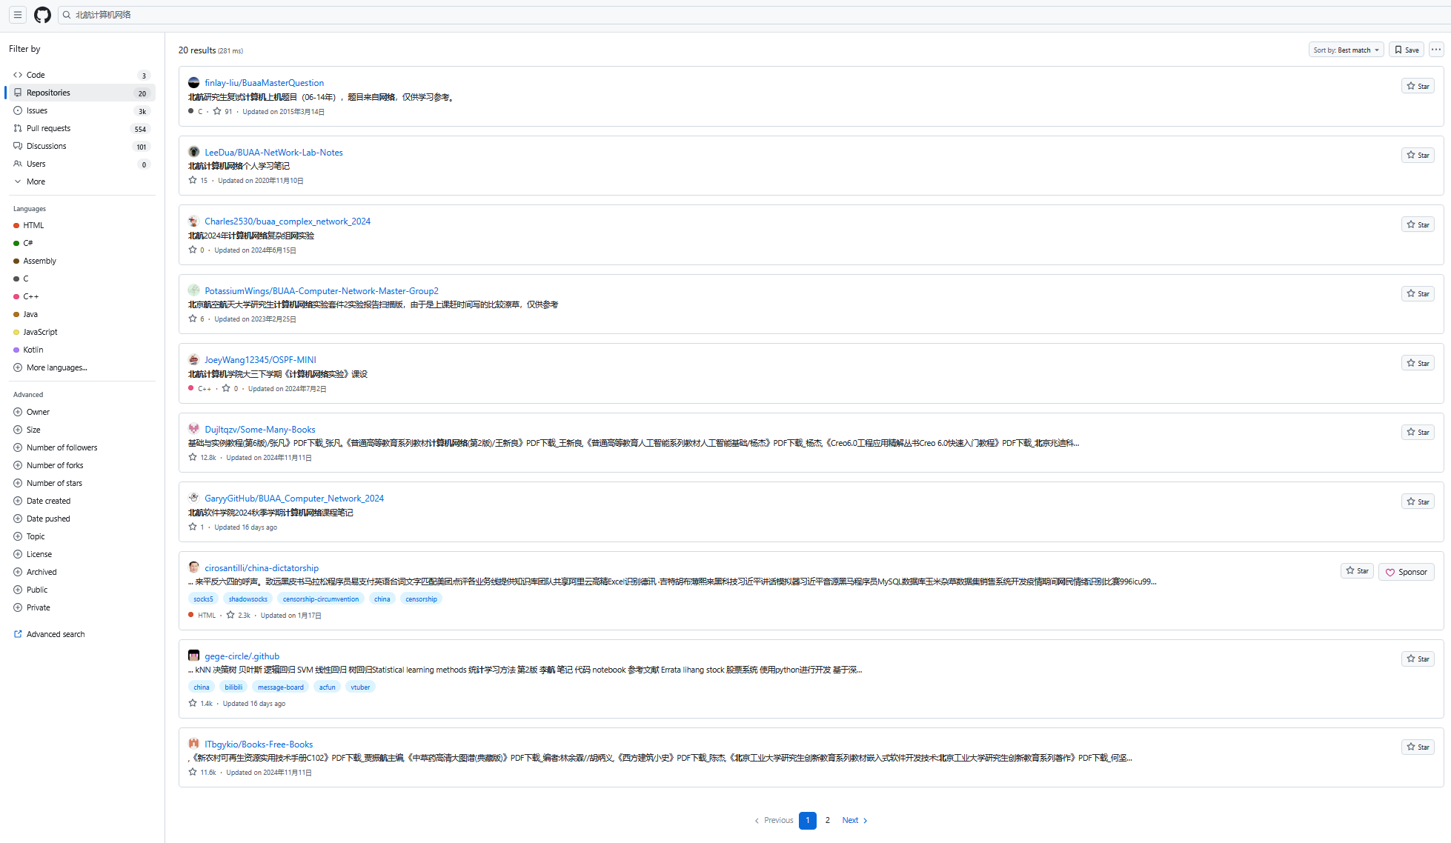
Task: Filter by C++ language color dot
Action: click(x=16, y=296)
